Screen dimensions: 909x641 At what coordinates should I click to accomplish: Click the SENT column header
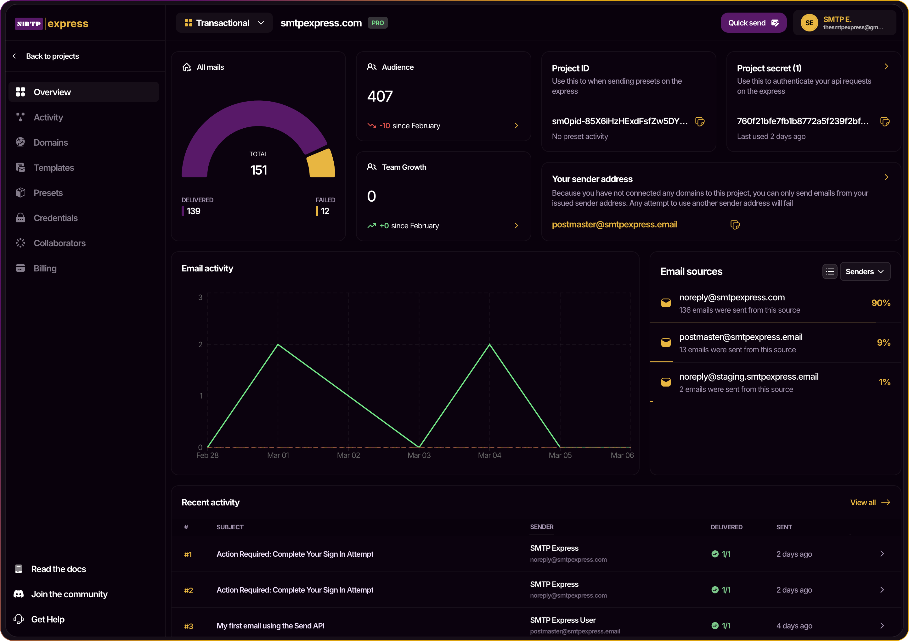(x=784, y=527)
